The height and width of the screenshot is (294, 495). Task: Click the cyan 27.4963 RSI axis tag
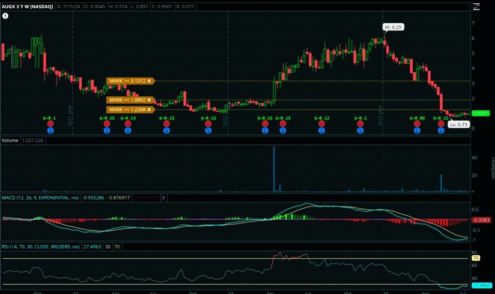point(481,285)
